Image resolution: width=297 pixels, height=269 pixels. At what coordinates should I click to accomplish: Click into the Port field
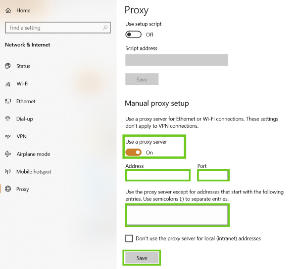pos(213,175)
